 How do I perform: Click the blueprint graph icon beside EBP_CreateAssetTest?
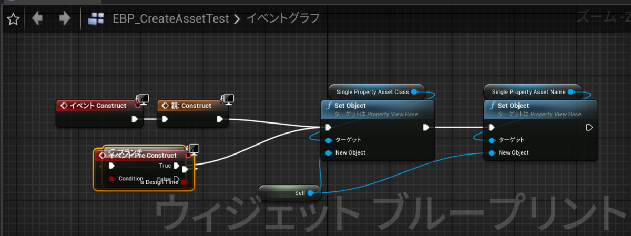pos(96,19)
